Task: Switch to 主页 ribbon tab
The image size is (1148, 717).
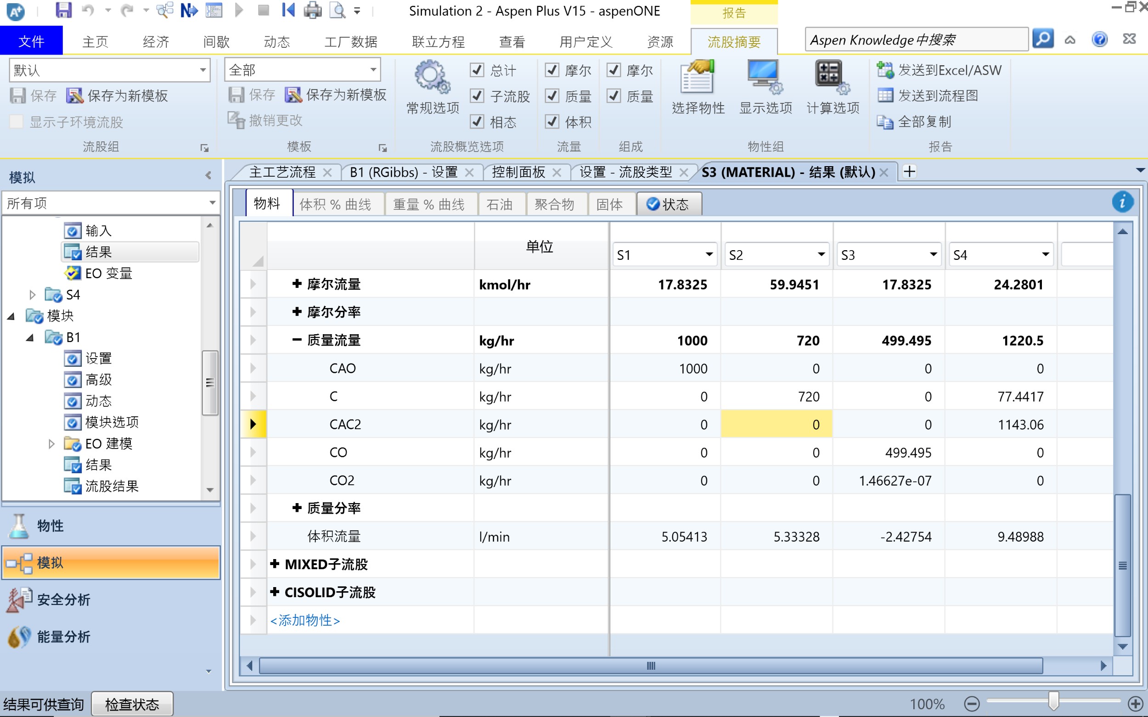Action: point(96,42)
